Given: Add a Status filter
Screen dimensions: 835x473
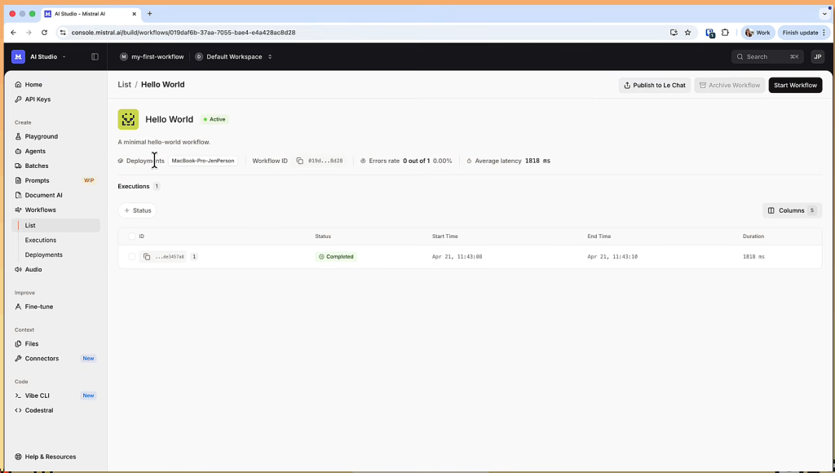Looking at the screenshot, I should 138,210.
